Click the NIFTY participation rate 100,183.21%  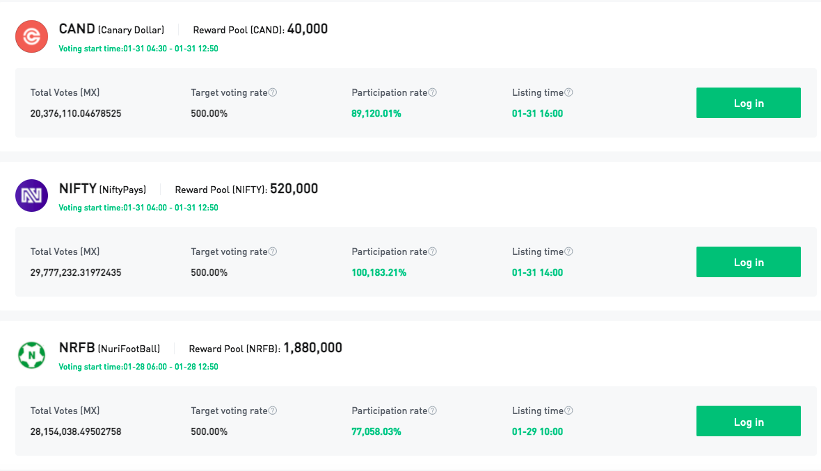[x=378, y=272]
